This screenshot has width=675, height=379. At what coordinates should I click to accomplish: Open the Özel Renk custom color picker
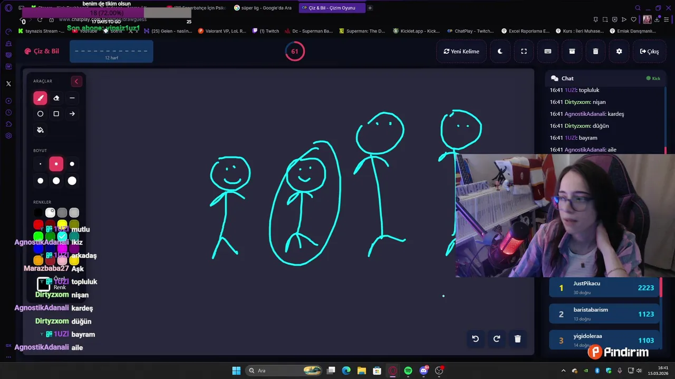pyautogui.click(x=43, y=284)
